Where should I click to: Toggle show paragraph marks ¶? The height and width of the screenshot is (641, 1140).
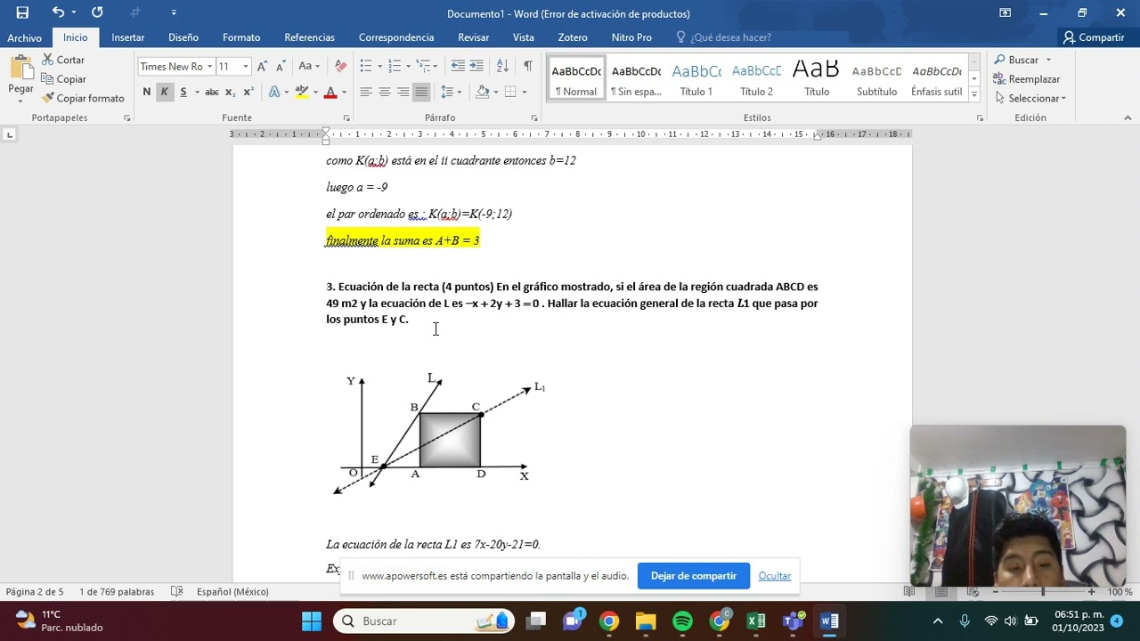528,66
